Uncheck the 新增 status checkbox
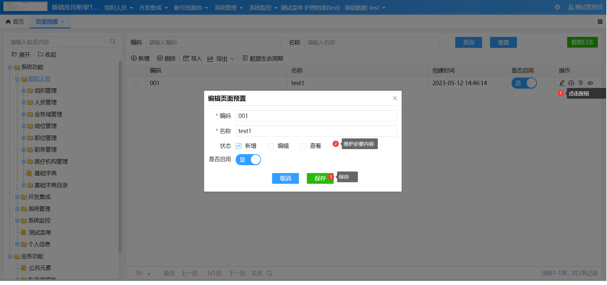This screenshot has height=285, width=607. (x=239, y=146)
